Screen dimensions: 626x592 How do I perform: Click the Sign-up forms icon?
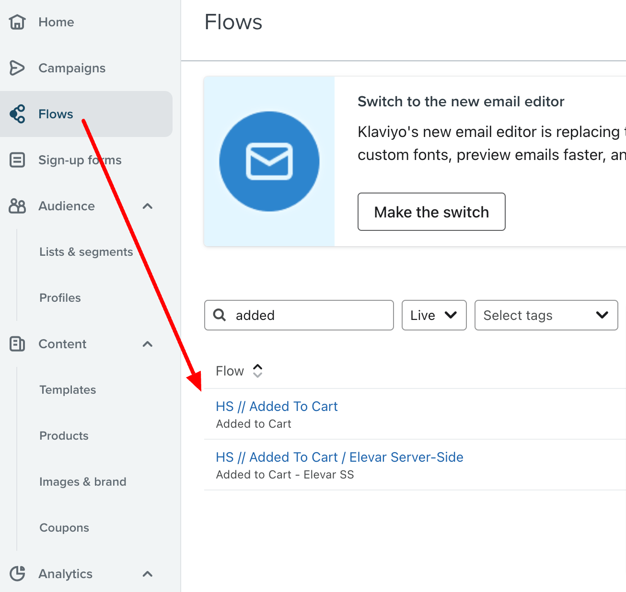(17, 160)
